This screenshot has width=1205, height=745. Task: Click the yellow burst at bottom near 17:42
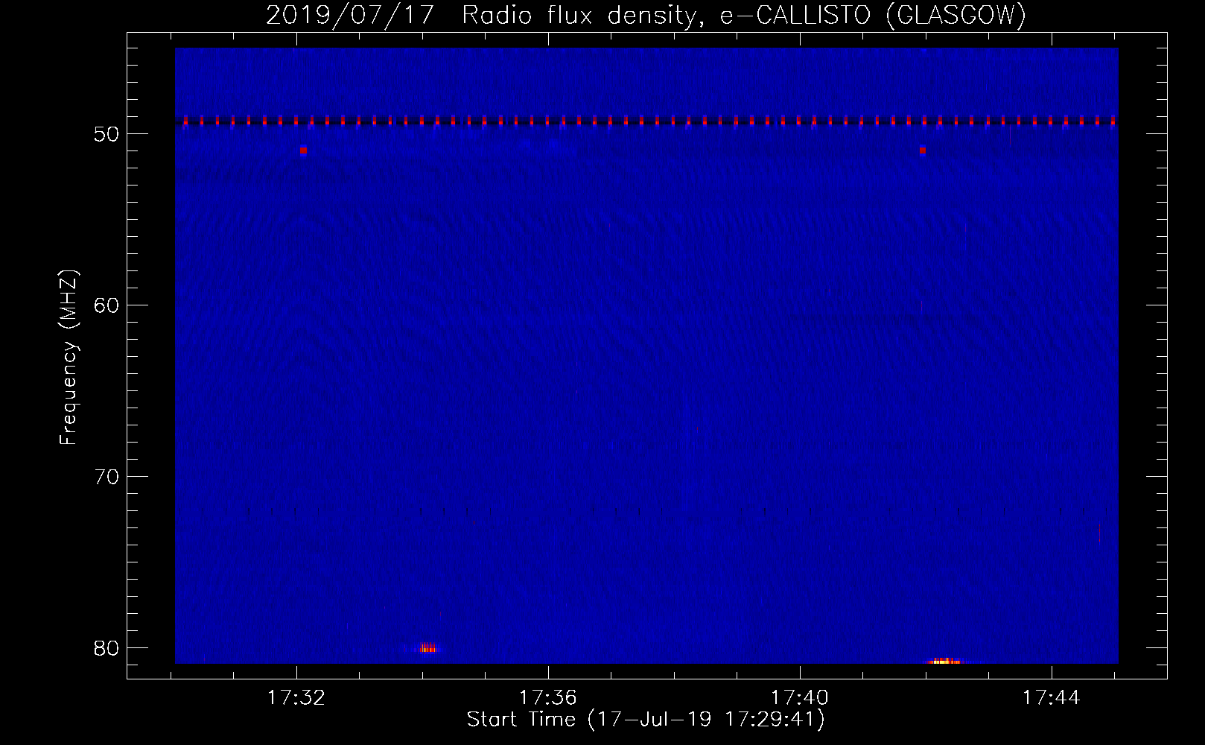(944, 661)
